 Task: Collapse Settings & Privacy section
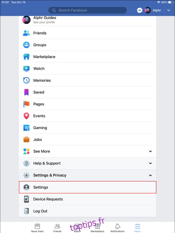click(x=87, y=175)
